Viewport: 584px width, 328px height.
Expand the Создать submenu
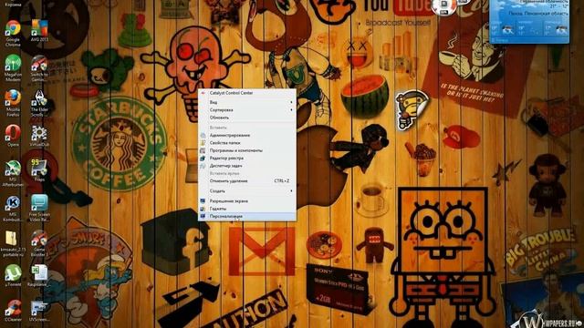[x=247, y=191]
